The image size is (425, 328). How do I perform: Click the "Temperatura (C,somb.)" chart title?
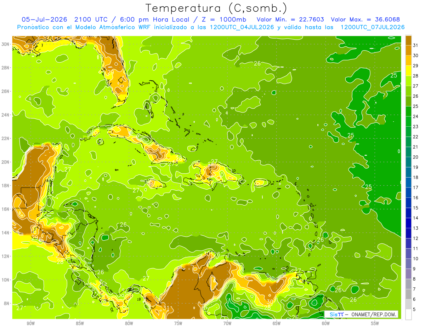(x=216, y=8)
